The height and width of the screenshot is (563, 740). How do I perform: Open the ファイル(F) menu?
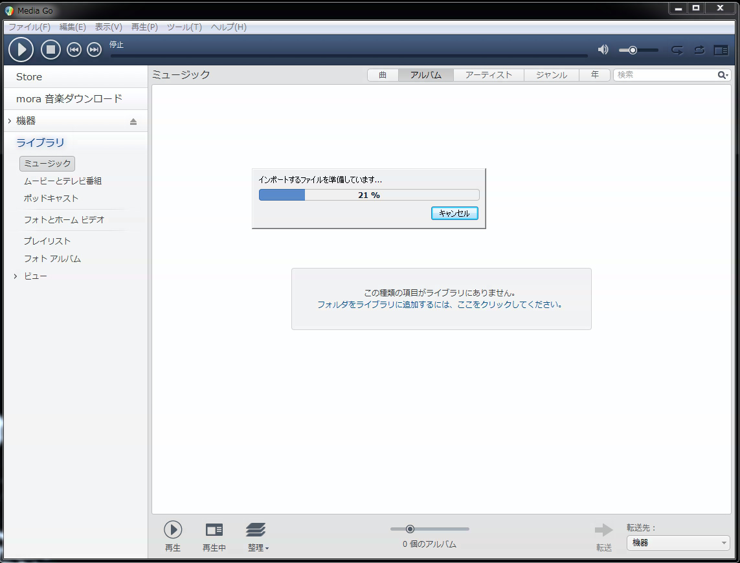(x=29, y=27)
